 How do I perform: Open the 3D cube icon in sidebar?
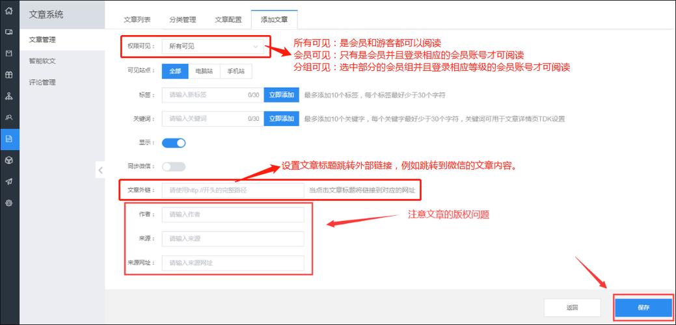coord(8,160)
